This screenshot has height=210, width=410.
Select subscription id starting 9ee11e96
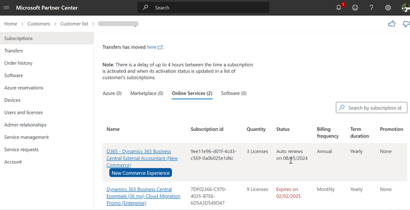tap(213, 155)
